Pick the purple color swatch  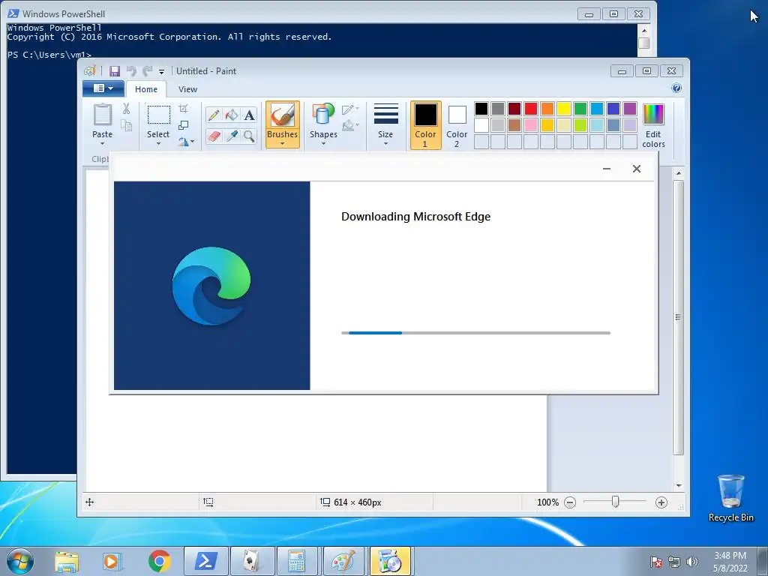point(630,109)
